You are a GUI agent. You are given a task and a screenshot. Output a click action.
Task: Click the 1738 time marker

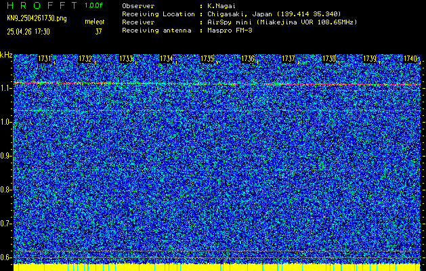tap(329, 59)
